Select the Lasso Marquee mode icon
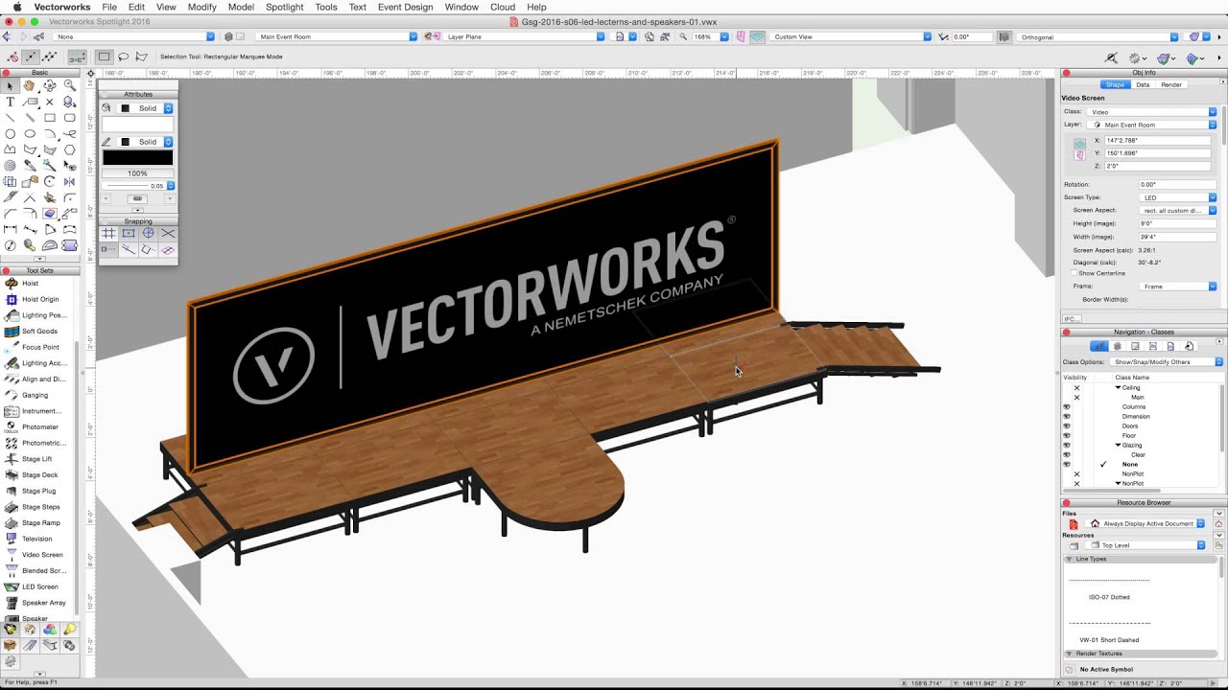 (123, 57)
